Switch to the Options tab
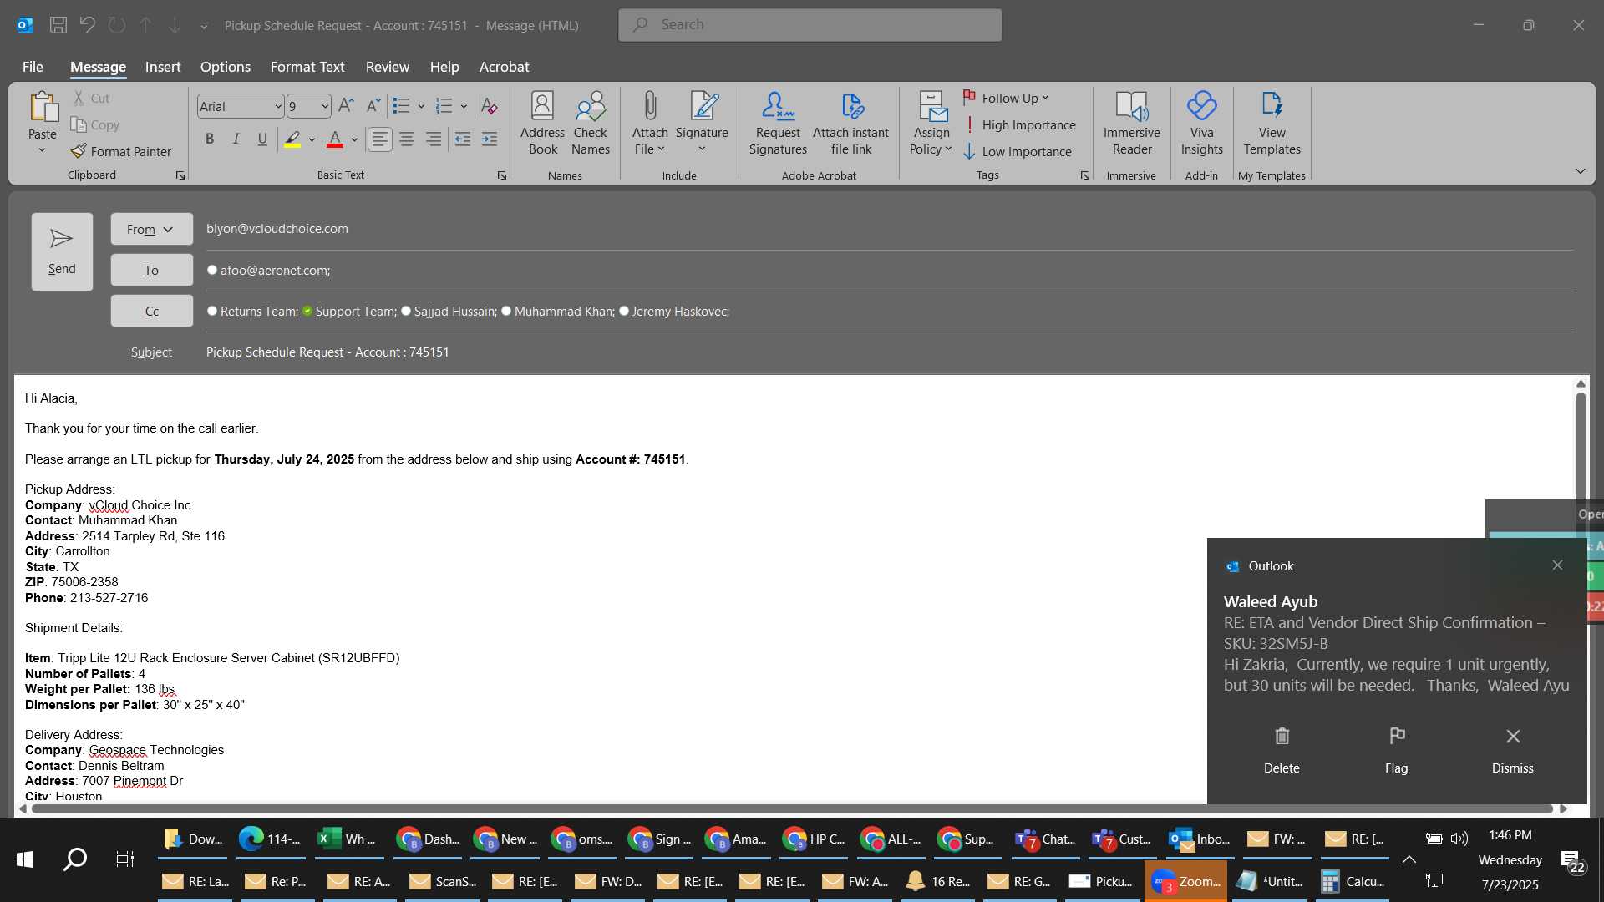 pyautogui.click(x=225, y=67)
